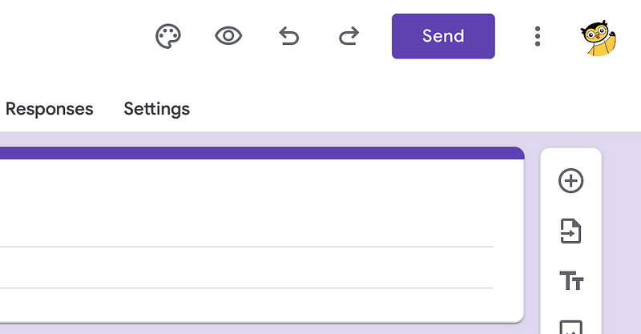Click blank area below the description line
The image size is (641, 334).
point(247,304)
